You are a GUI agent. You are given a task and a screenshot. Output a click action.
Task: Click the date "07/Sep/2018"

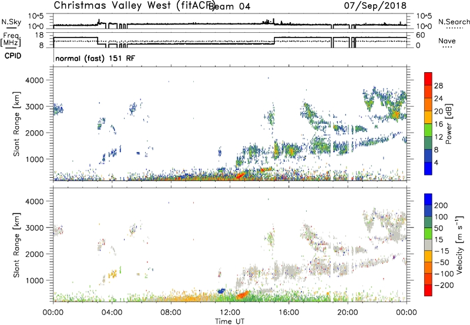point(375,5)
